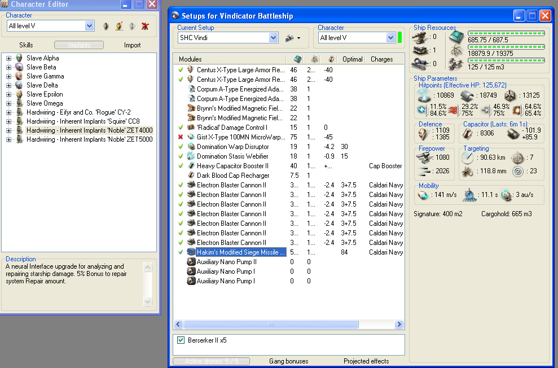
Task: Sort by the Modules column header
Action: tap(230, 59)
